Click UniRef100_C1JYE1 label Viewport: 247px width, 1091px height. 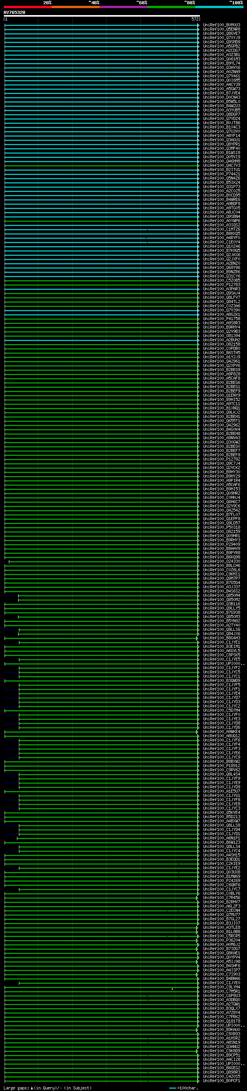(221, 642)
